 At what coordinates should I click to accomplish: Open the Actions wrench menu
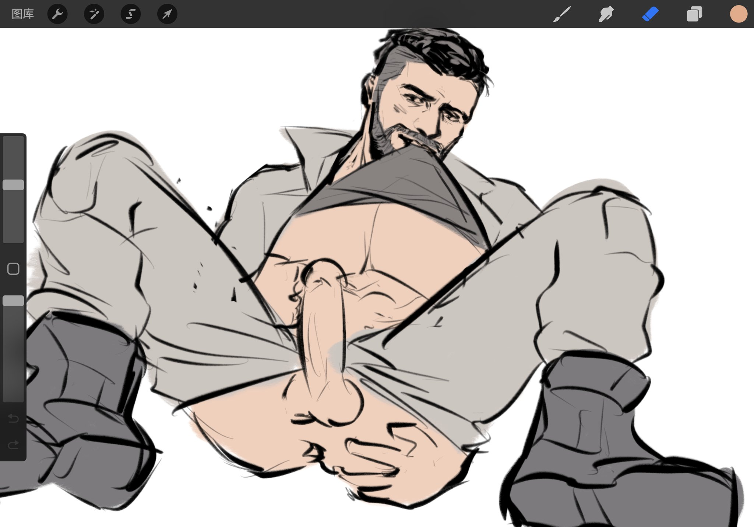click(x=57, y=14)
